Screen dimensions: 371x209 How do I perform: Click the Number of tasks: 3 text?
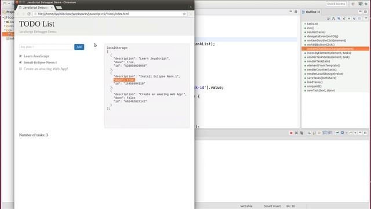(x=34, y=135)
